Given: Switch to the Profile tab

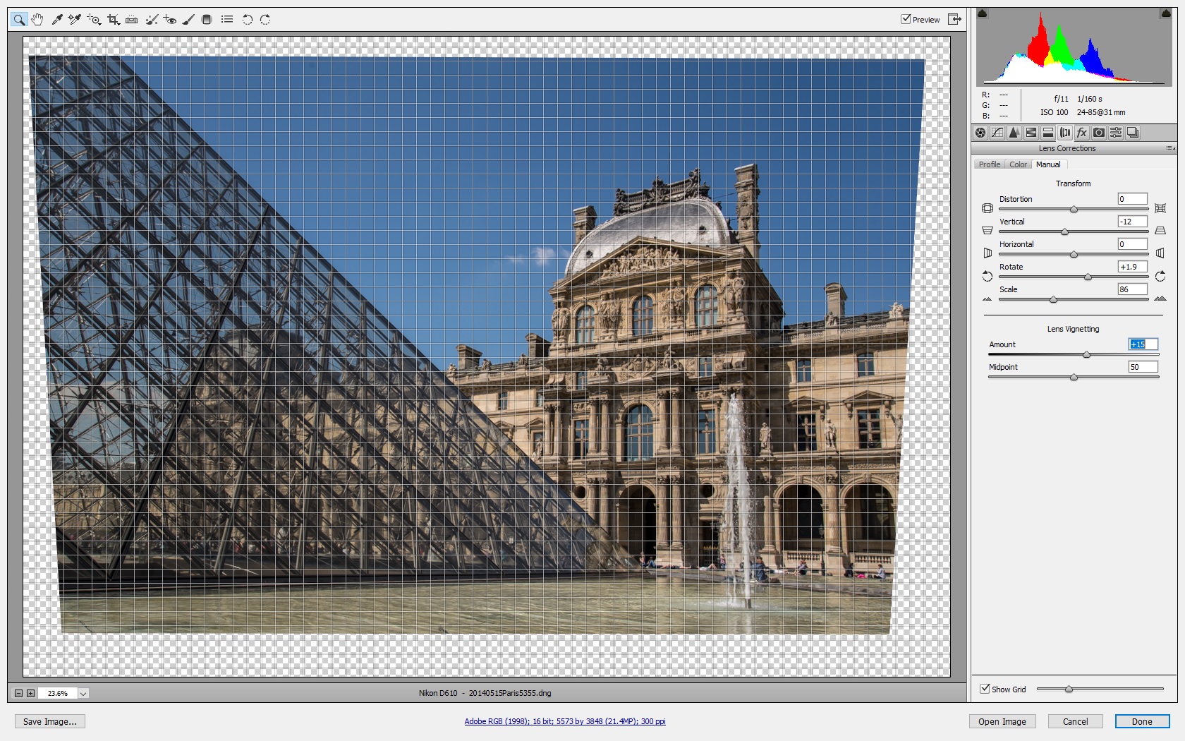Looking at the screenshot, I should 989,164.
